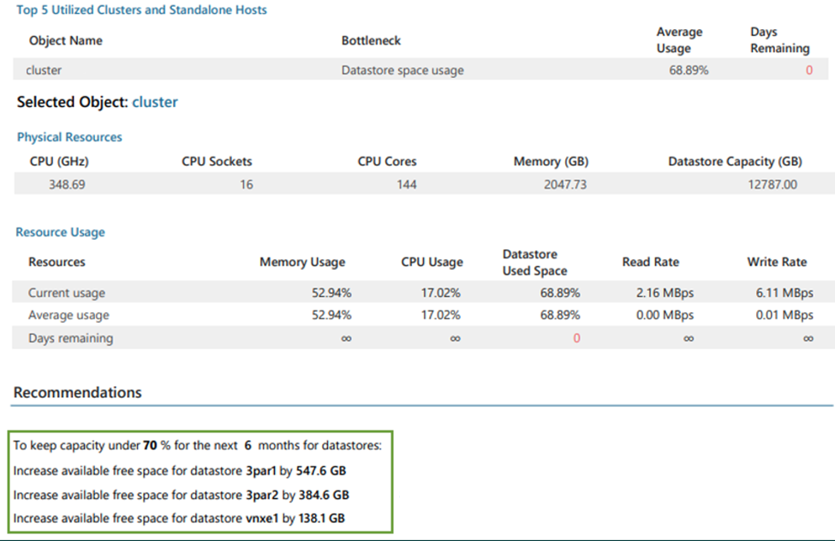Click the Physical Resources section heading

69,137
